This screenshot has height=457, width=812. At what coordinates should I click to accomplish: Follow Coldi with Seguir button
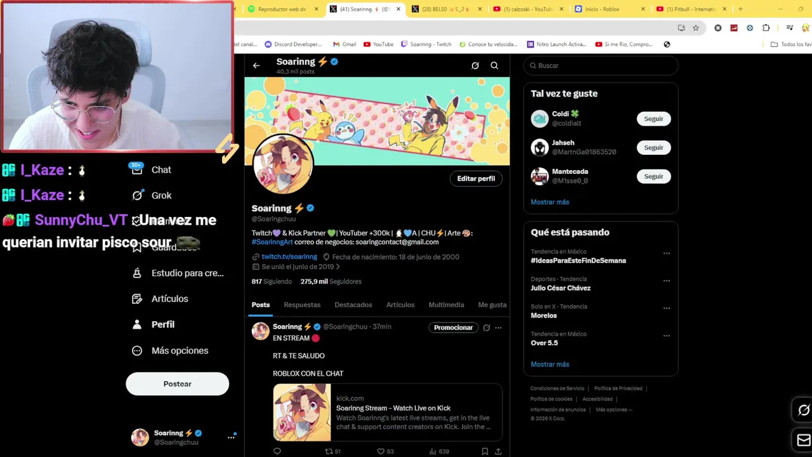click(653, 119)
